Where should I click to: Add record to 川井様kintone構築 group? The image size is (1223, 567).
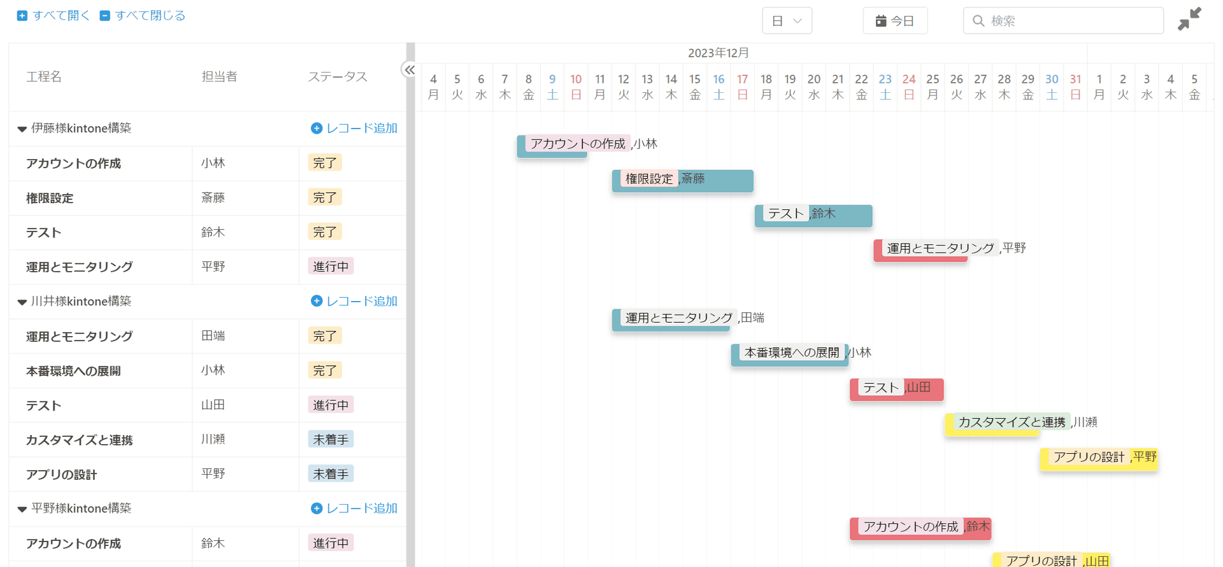pos(354,301)
